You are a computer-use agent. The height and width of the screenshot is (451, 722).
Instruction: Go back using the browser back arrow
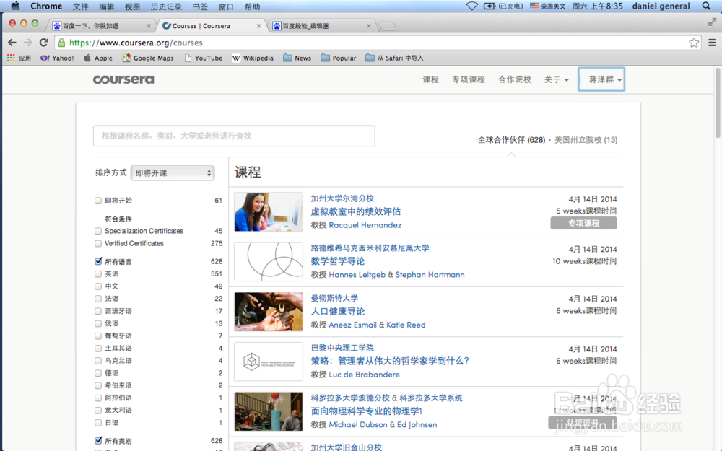pos(12,43)
